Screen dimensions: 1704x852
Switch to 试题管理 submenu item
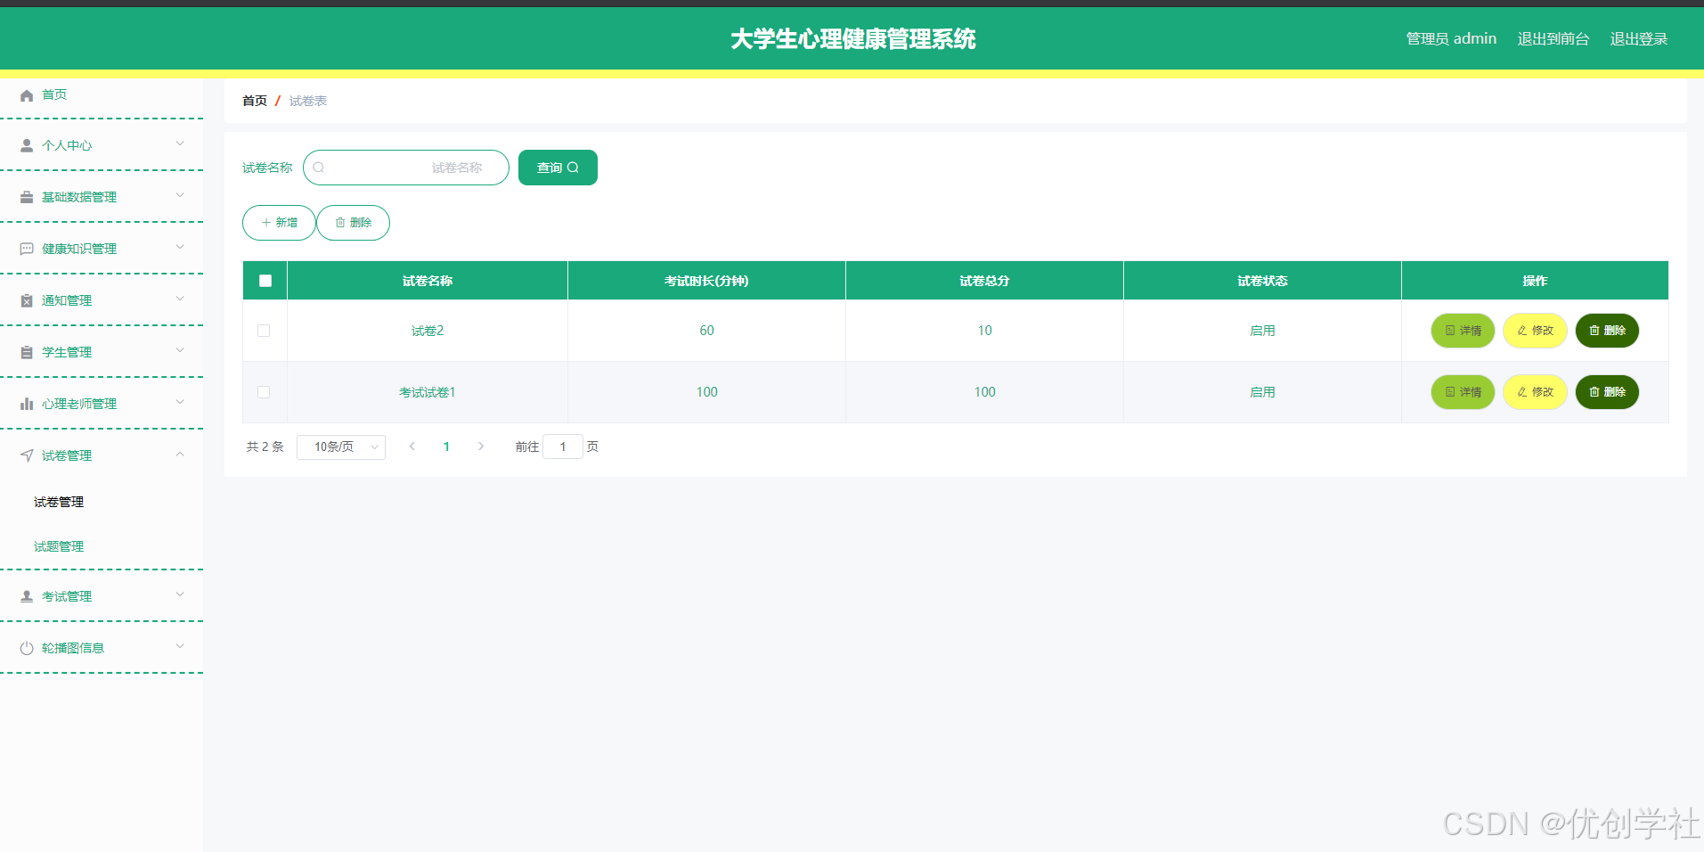pos(58,545)
